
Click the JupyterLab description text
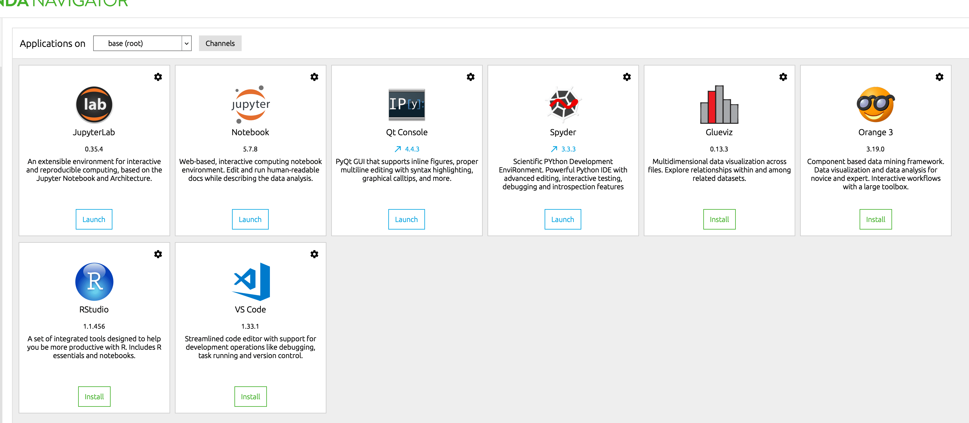point(94,170)
